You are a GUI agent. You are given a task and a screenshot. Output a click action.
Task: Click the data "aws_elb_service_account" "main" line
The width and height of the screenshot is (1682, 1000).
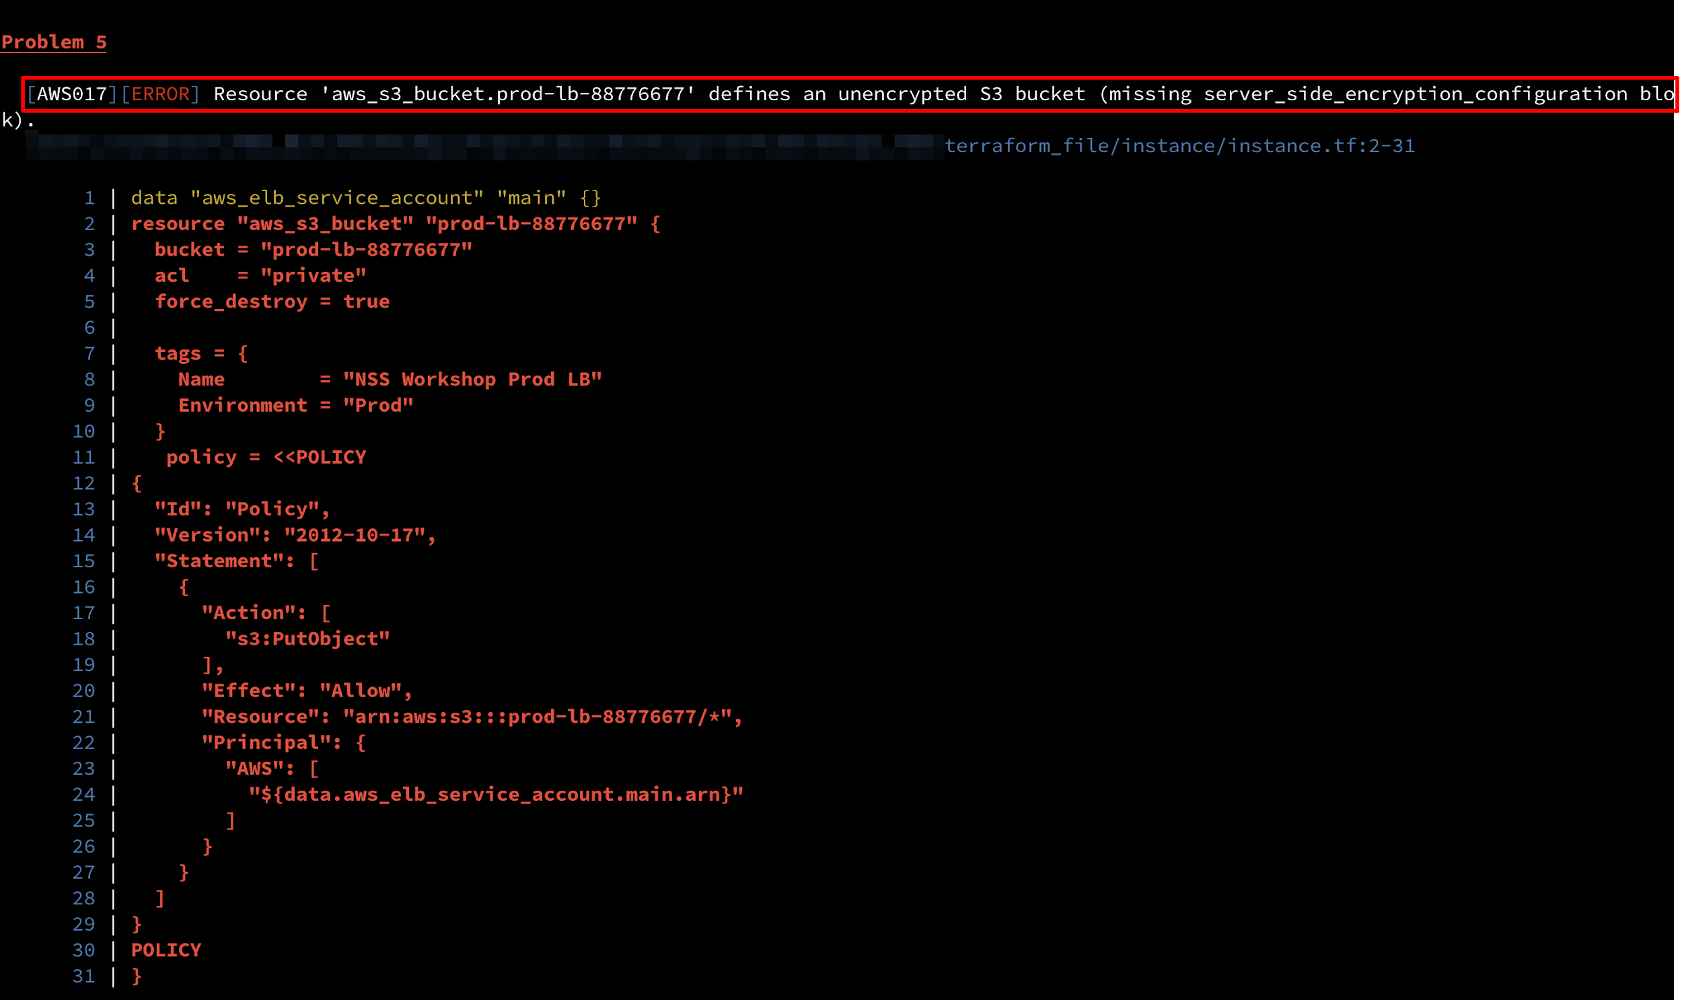click(366, 197)
